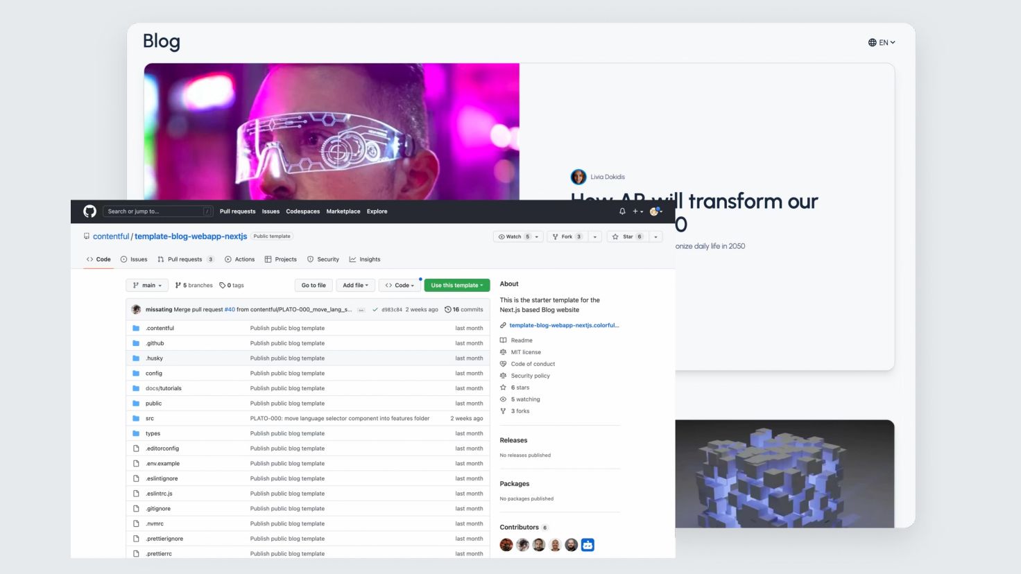Open the Code of conduct link
Screen dimensions: 1021x574
(x=533, y=364)
